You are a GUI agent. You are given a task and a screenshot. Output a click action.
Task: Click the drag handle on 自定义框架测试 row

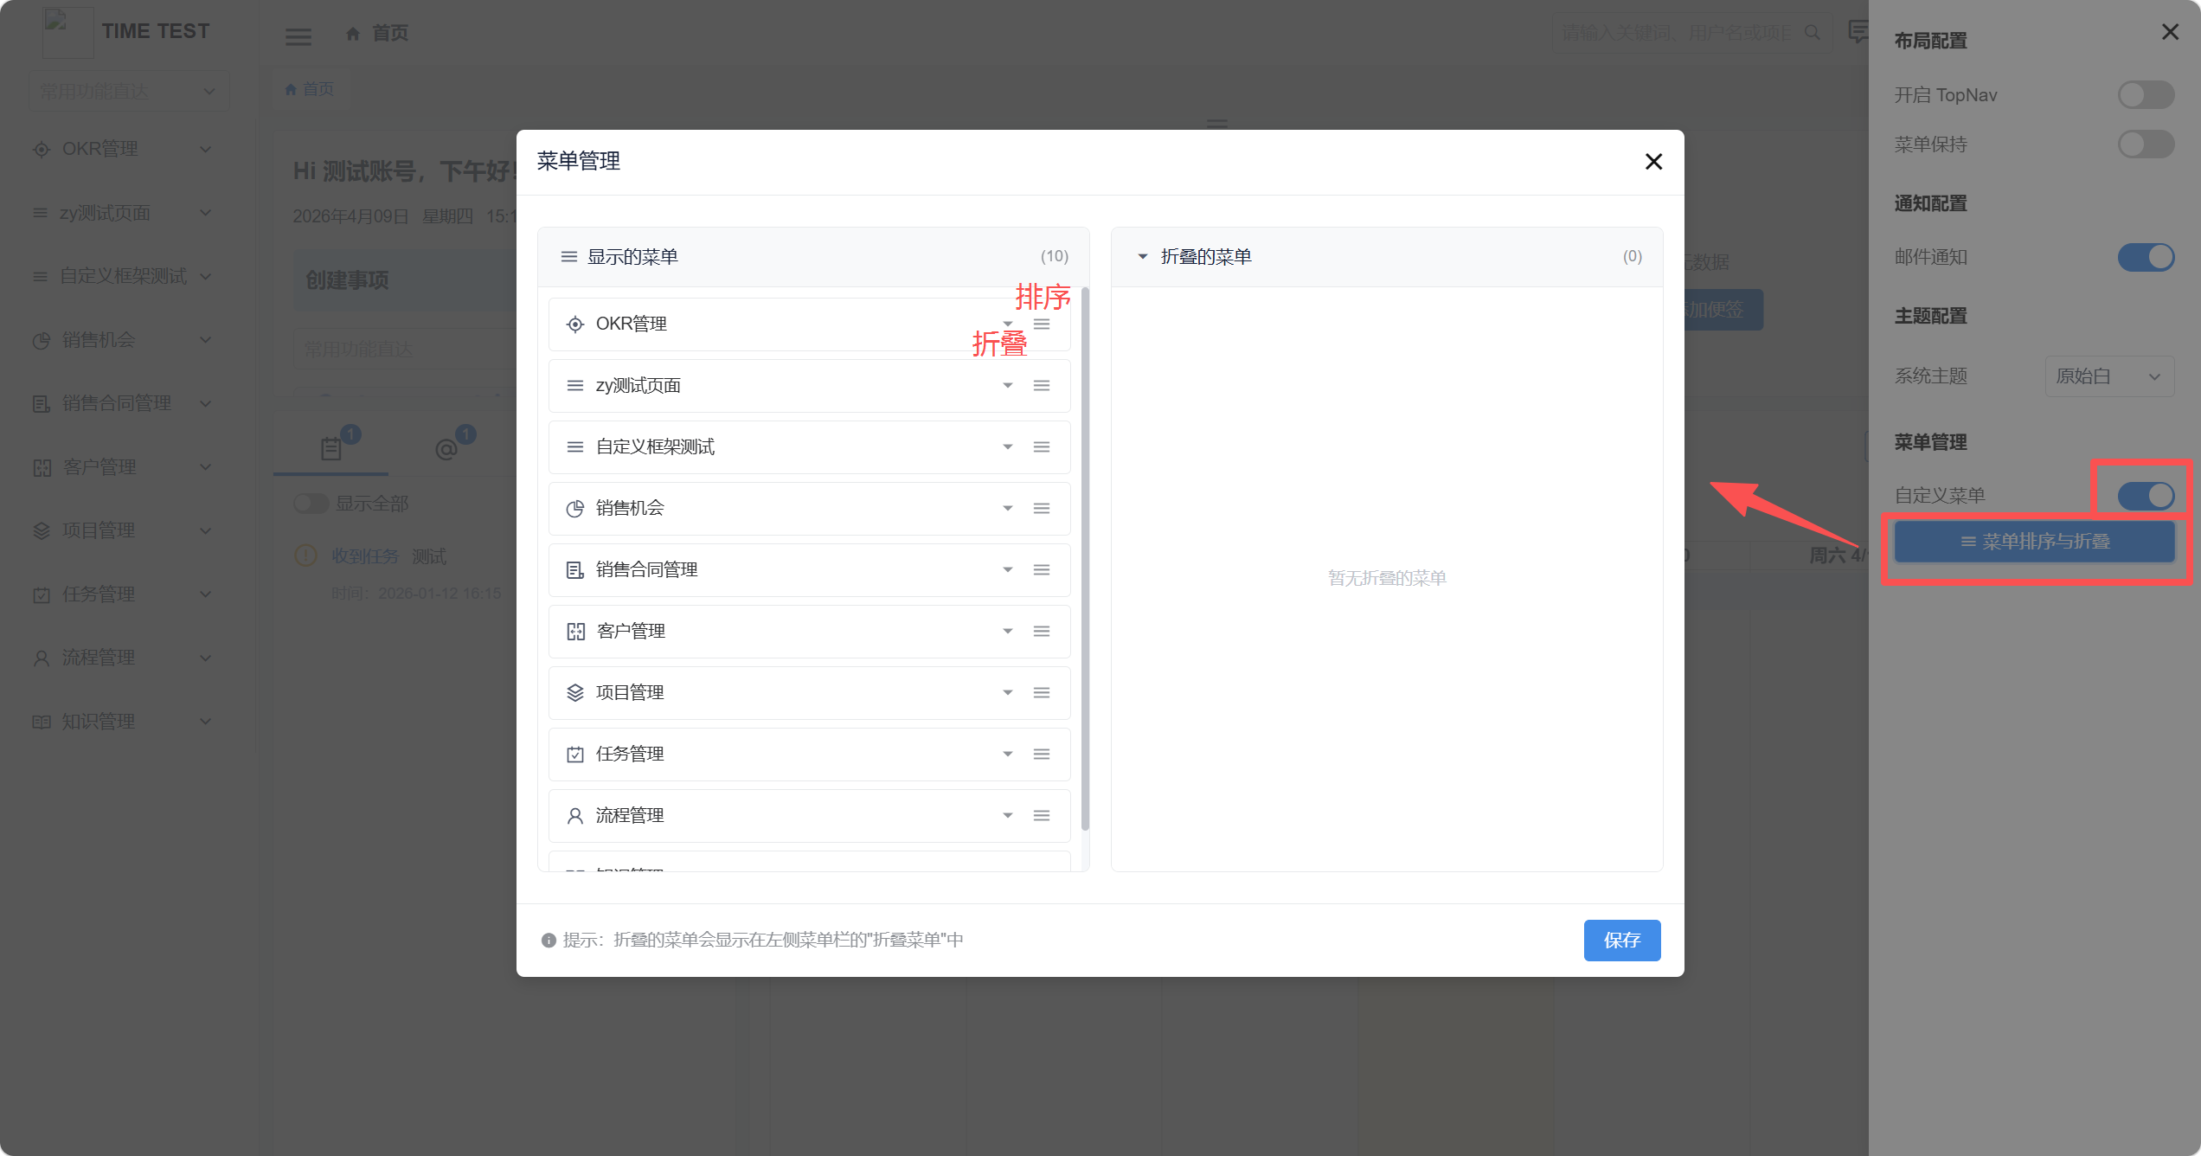click(1042, 446)
